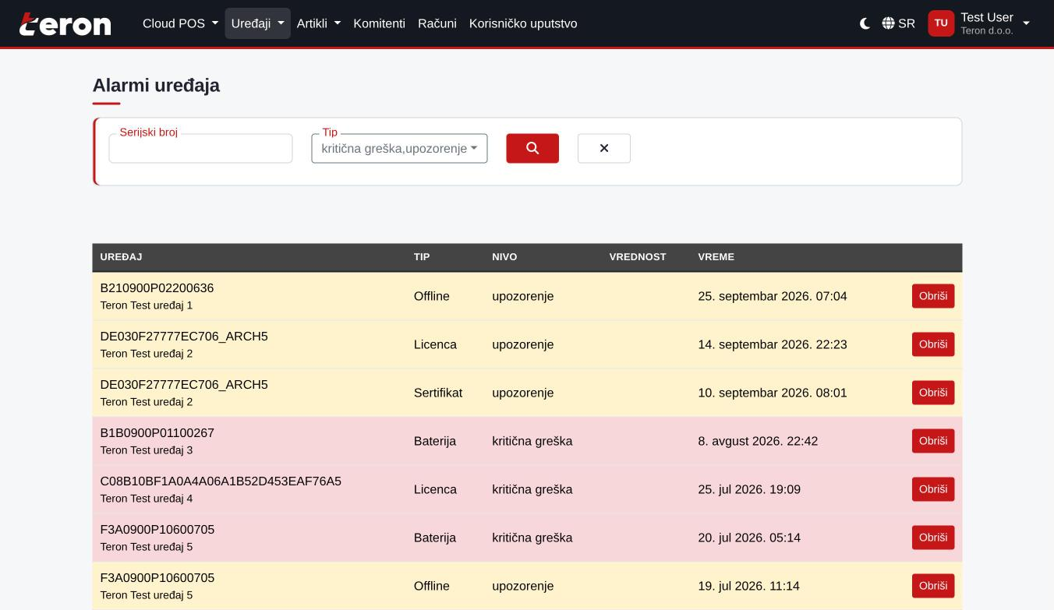The image size is (1054, 610).
Task: Open the SR language selector
Action: click(899, 23)
